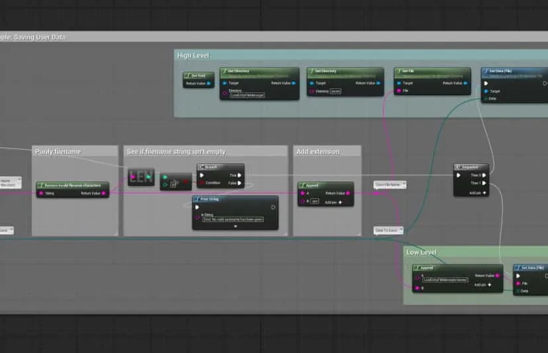The height and width of the screenshot is (353, 548).
Task: Click the Branch node's True exec pin
Action: [239, 175]
